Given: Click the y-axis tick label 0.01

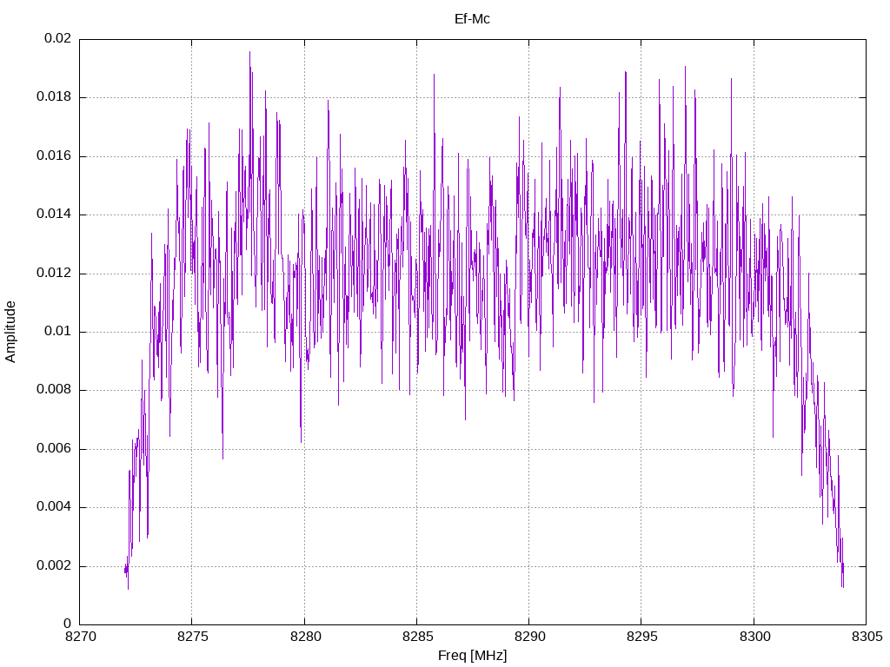Looking at the screenshot, I should 58,331.
